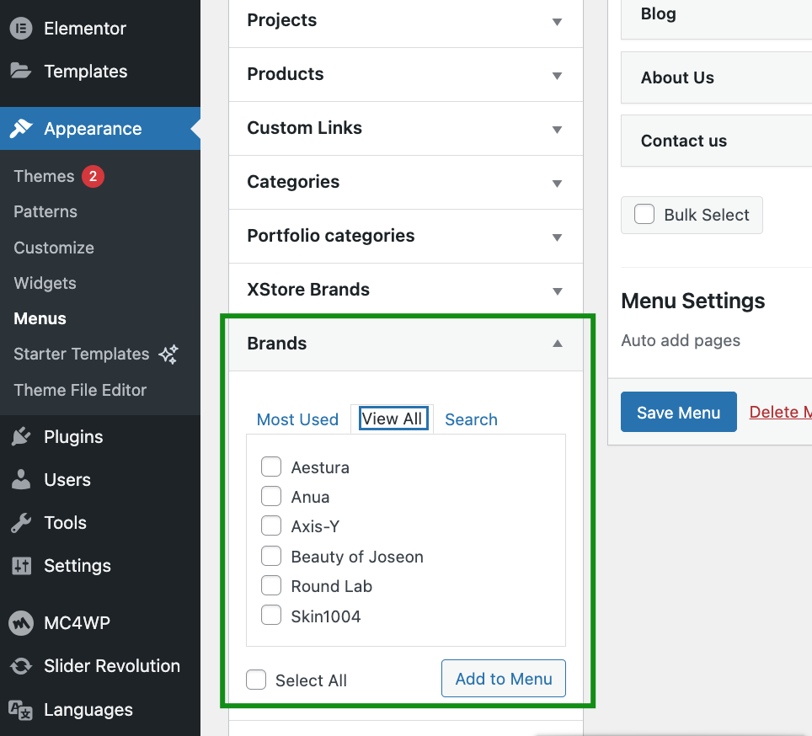This screenshot has width=812, height=736.
Task: Toggle the Select All checkbox
Action: (256, 680)
